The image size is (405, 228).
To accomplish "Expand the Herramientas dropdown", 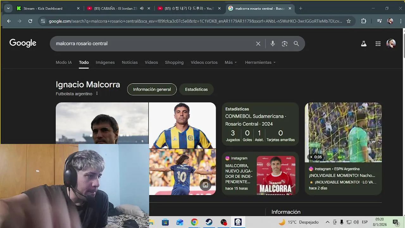I will coord(260,62).
